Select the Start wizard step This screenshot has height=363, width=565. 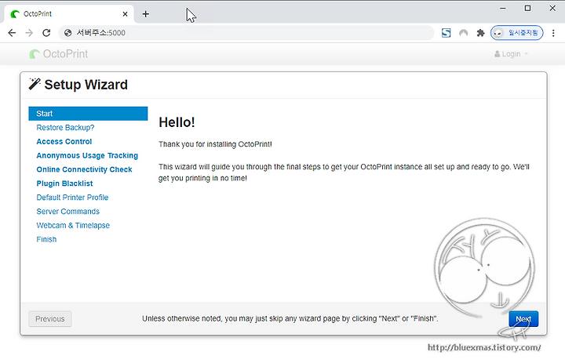(x=88, y=114)
